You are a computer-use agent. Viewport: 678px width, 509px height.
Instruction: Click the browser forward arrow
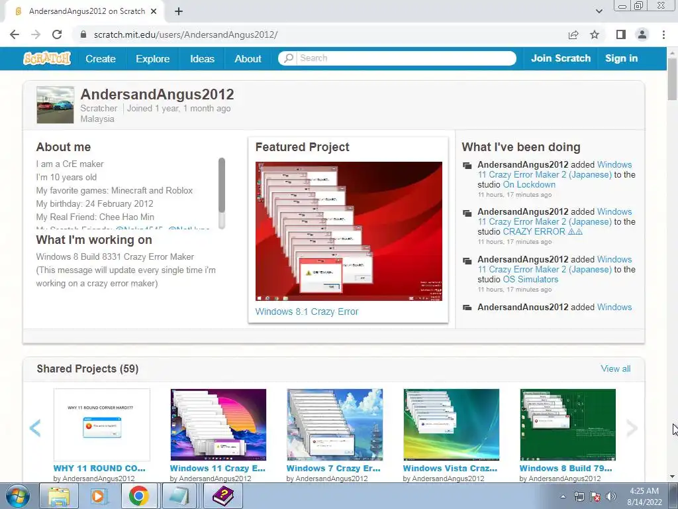[x=36, y=34]
